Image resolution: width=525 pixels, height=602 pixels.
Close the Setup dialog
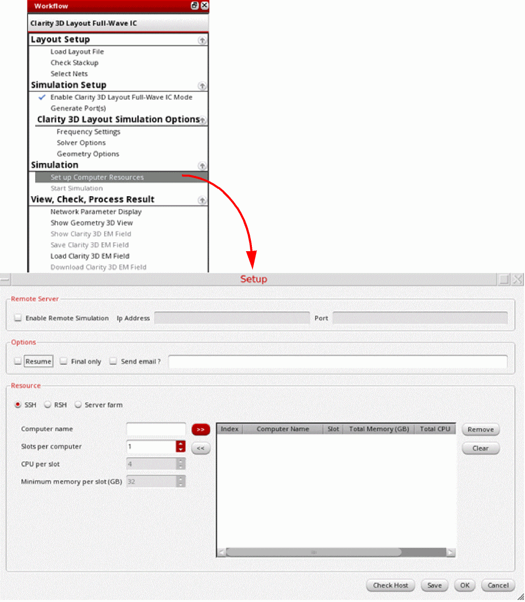tap(518, 279)
